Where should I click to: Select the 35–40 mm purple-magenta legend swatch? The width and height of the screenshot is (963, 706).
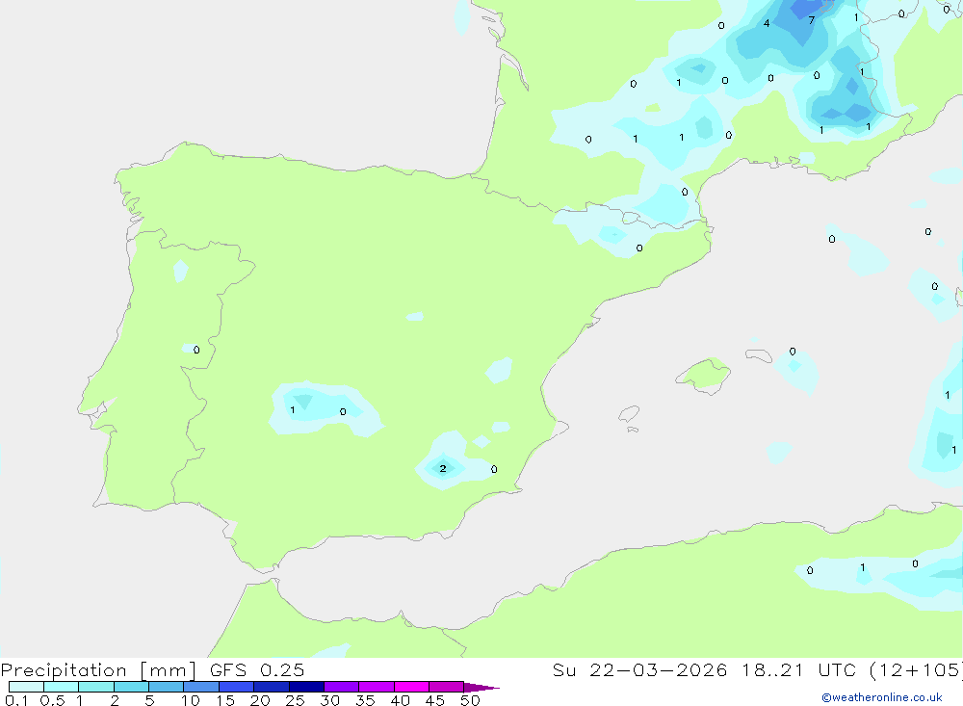click(x=376, y=687)
